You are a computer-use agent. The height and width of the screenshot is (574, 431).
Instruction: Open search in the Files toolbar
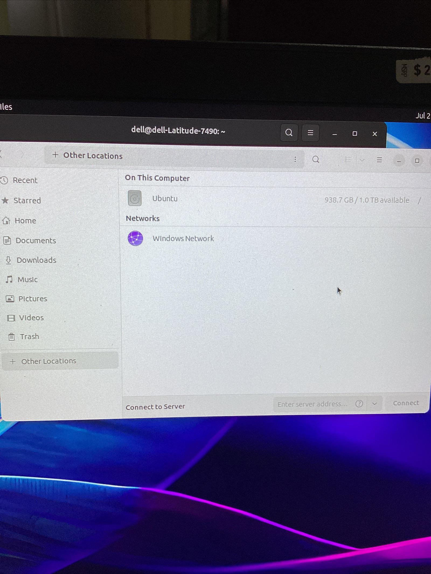click(315, 160)
